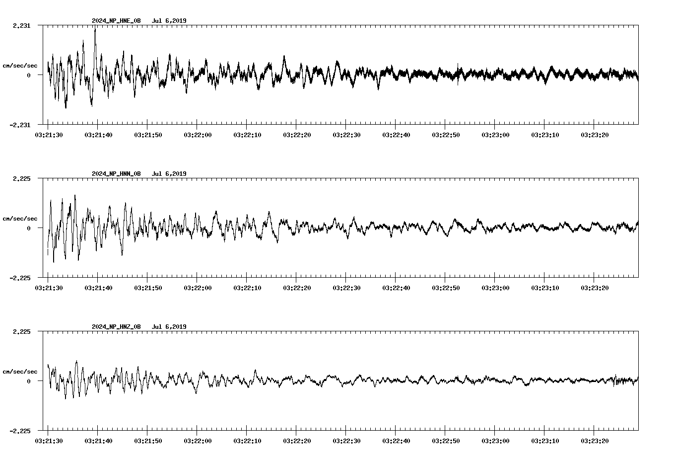
Task: Pick the 03:22:50 time label on HNE plot
Action: [446, 135]
